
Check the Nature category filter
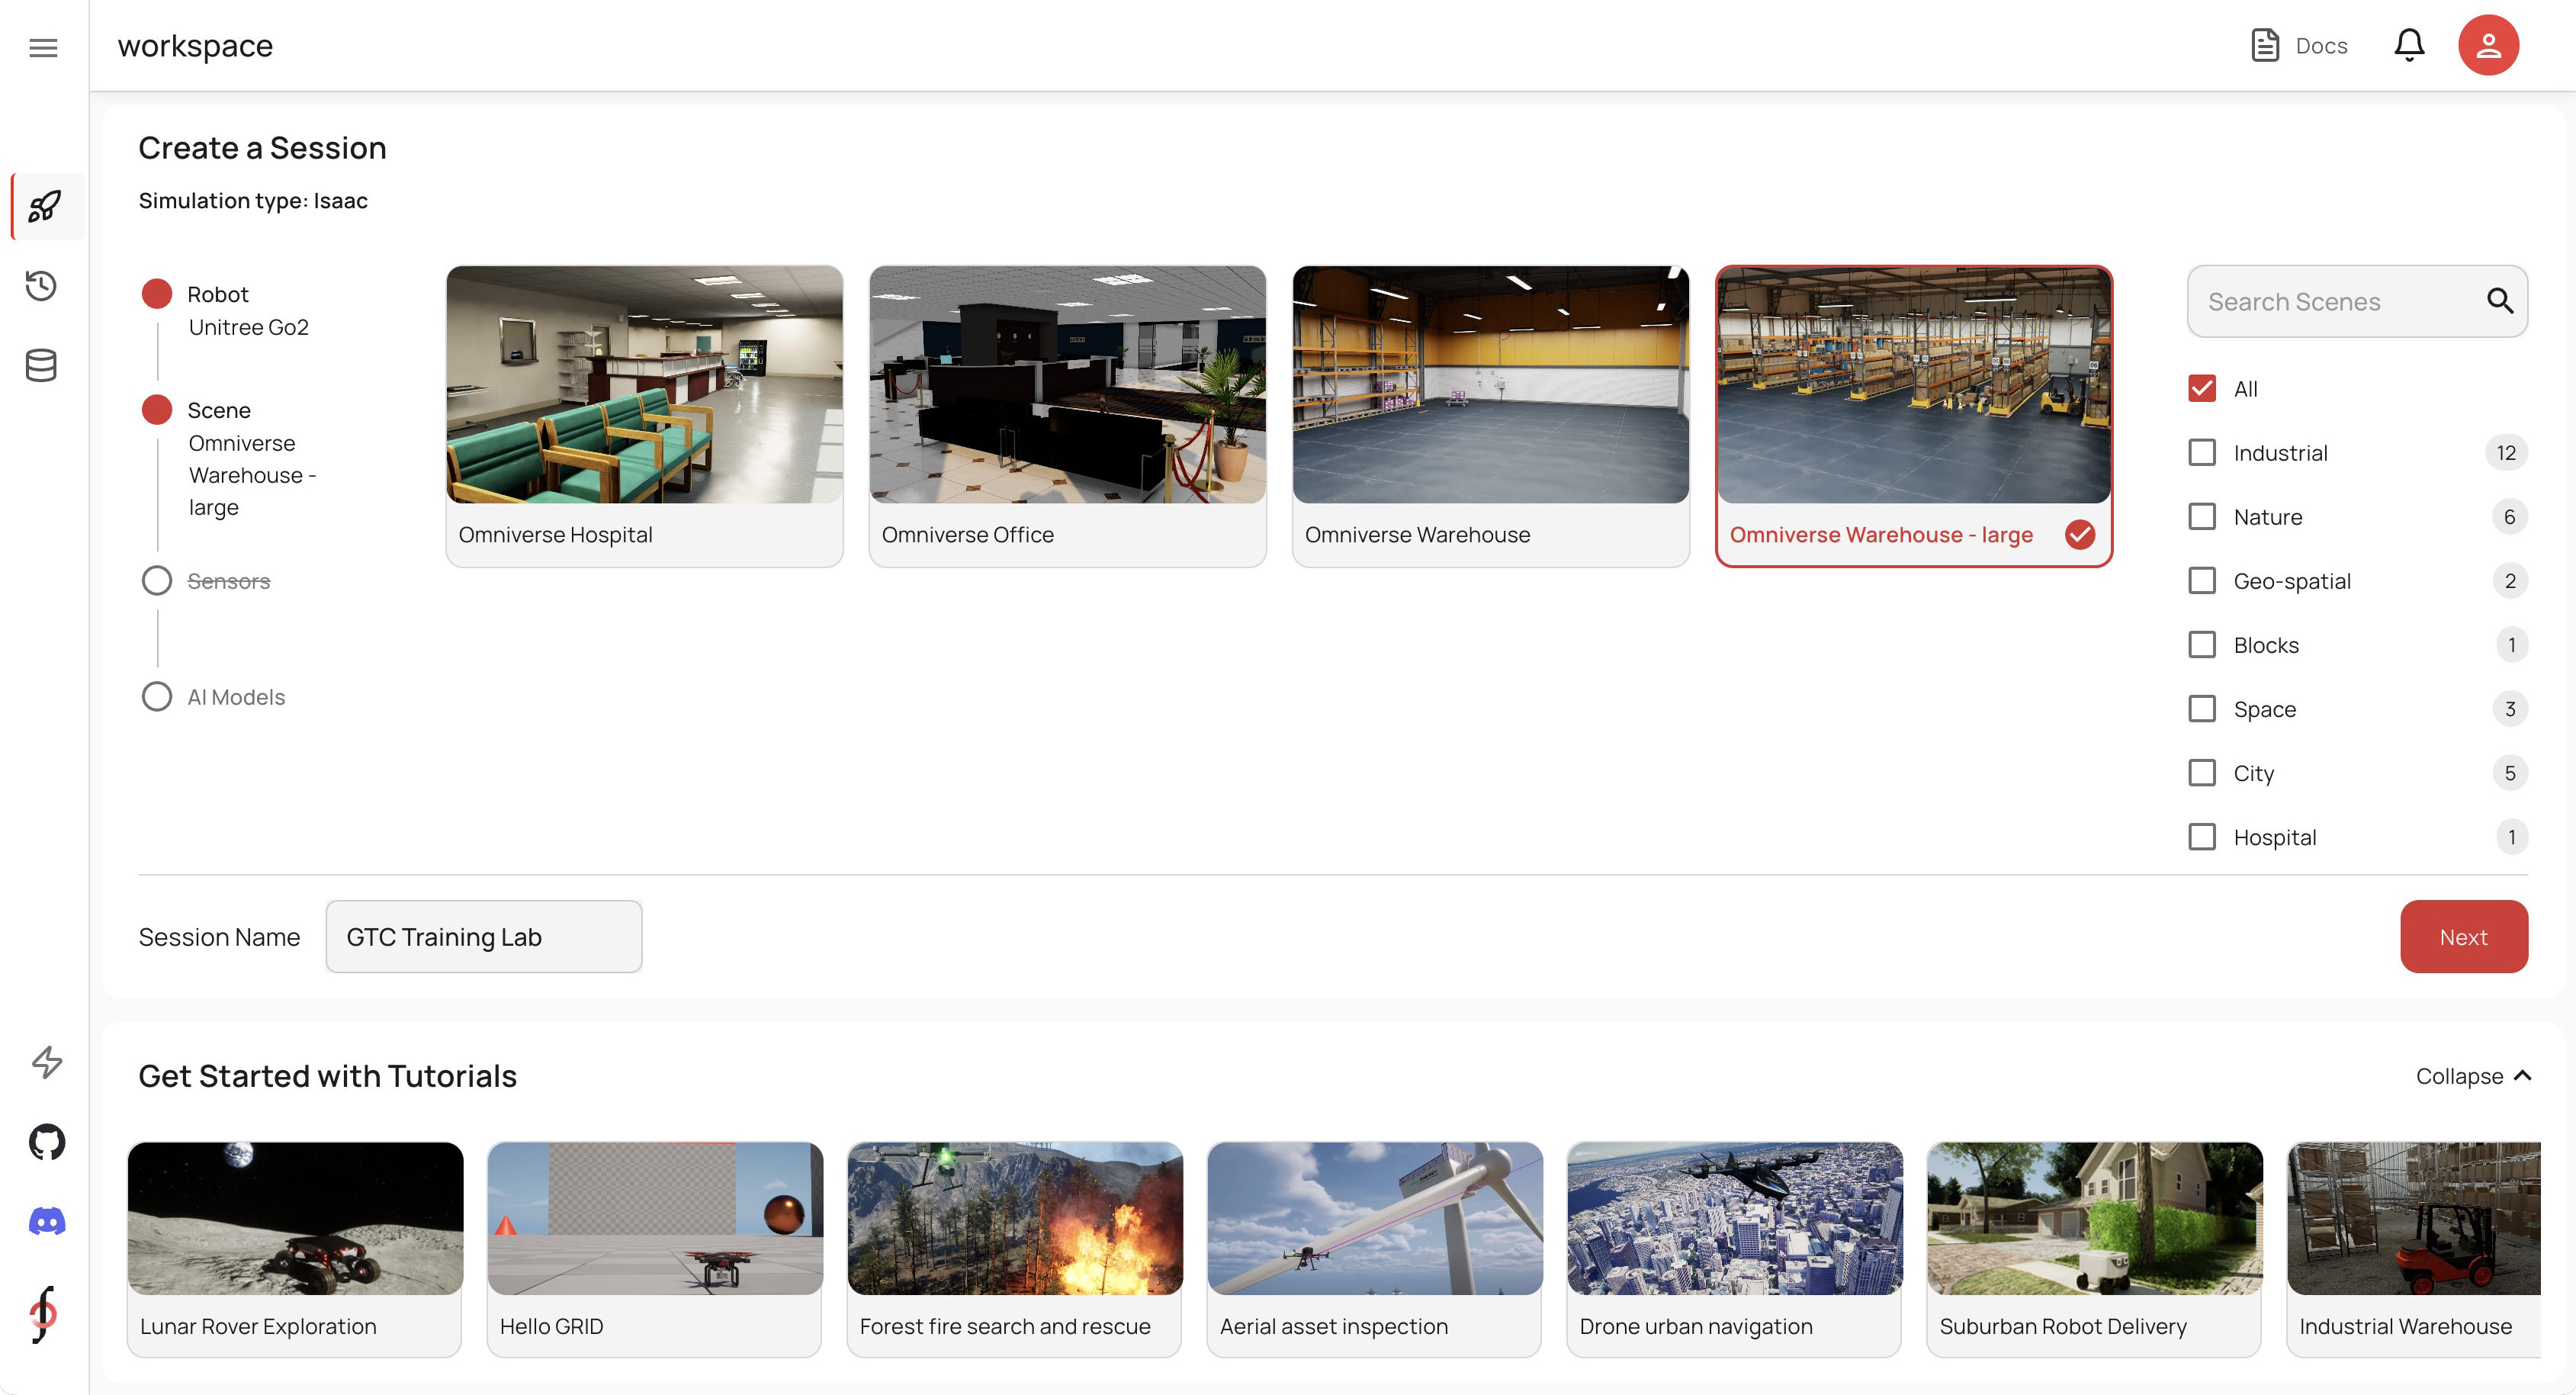click(x=2201, y=517)
